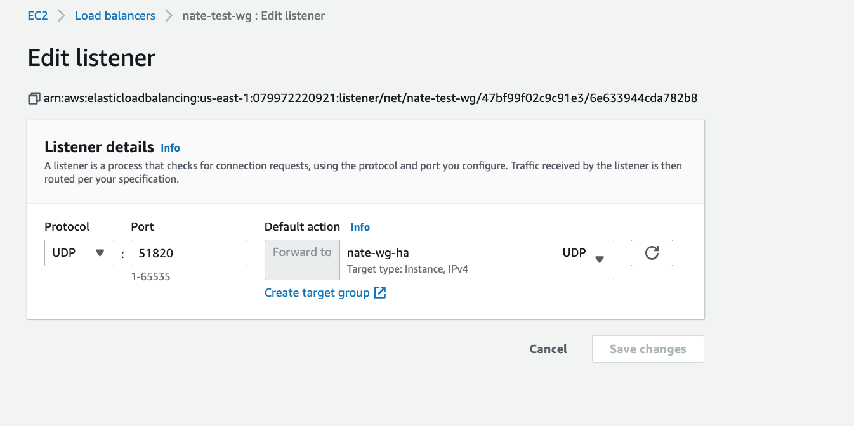Click the Create target group link
This screenshot has width=854, height=426.
317,292
